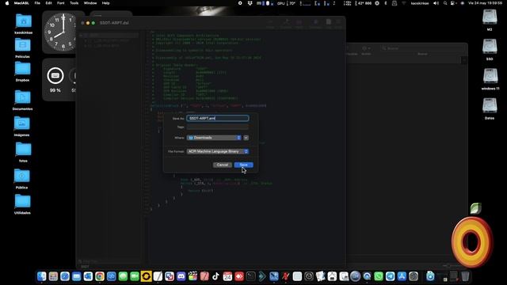Click the date and time in the menu bar

coord(485,3)
